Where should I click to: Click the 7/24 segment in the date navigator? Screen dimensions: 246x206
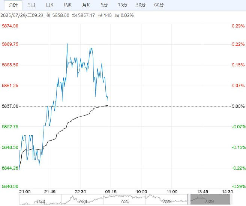pyautogui.click(x=82, y=199)
